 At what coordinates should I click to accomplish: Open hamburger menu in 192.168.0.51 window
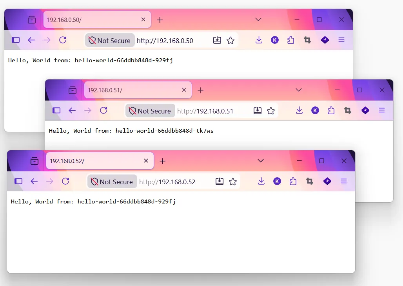(x=382, y=111)
